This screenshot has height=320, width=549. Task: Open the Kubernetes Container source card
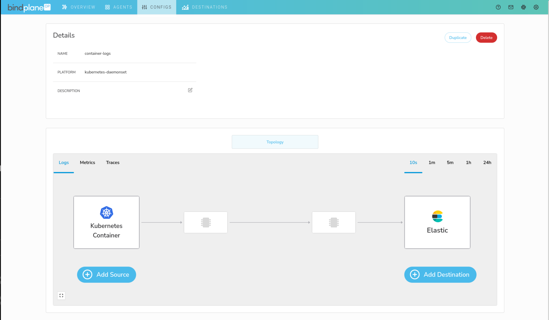point(106,222)
